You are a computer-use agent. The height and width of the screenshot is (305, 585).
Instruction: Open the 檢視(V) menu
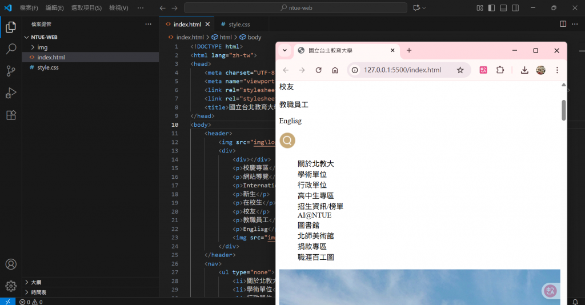pyautogui.click(x=119, y=8)
